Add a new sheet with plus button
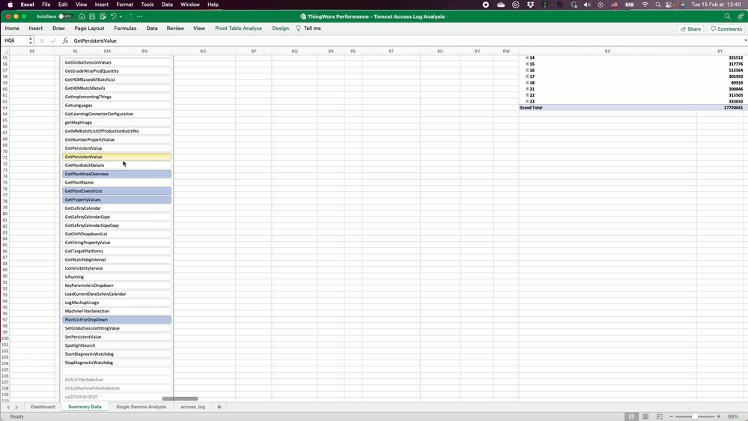Screen dimensions: 748x421 (x=219, y=407)
